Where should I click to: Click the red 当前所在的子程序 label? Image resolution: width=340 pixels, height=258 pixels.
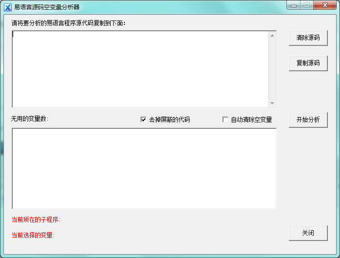click(36, 219)
